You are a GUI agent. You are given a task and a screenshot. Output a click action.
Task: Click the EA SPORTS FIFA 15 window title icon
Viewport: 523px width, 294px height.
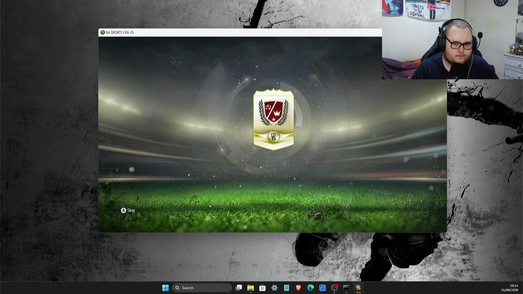click(x=103, y=32)
